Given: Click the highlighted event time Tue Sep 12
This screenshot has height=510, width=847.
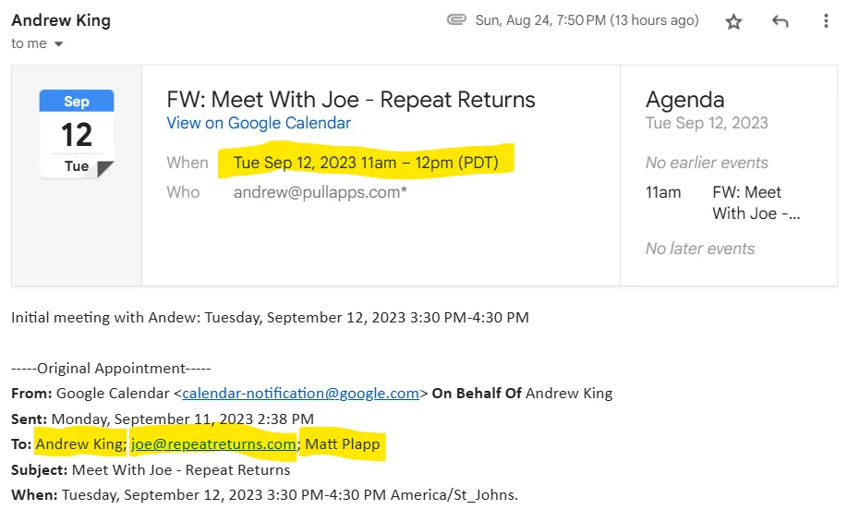Looking at the screenshot, I should pyautogui.click(x=366, y=163).
